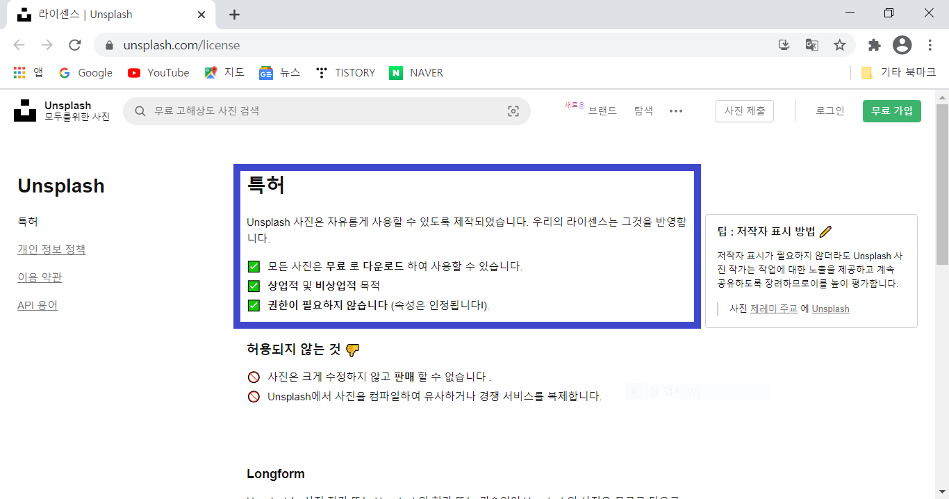Open API 용어 sidebar link
949x499 pixels.
tap(38, 305)
